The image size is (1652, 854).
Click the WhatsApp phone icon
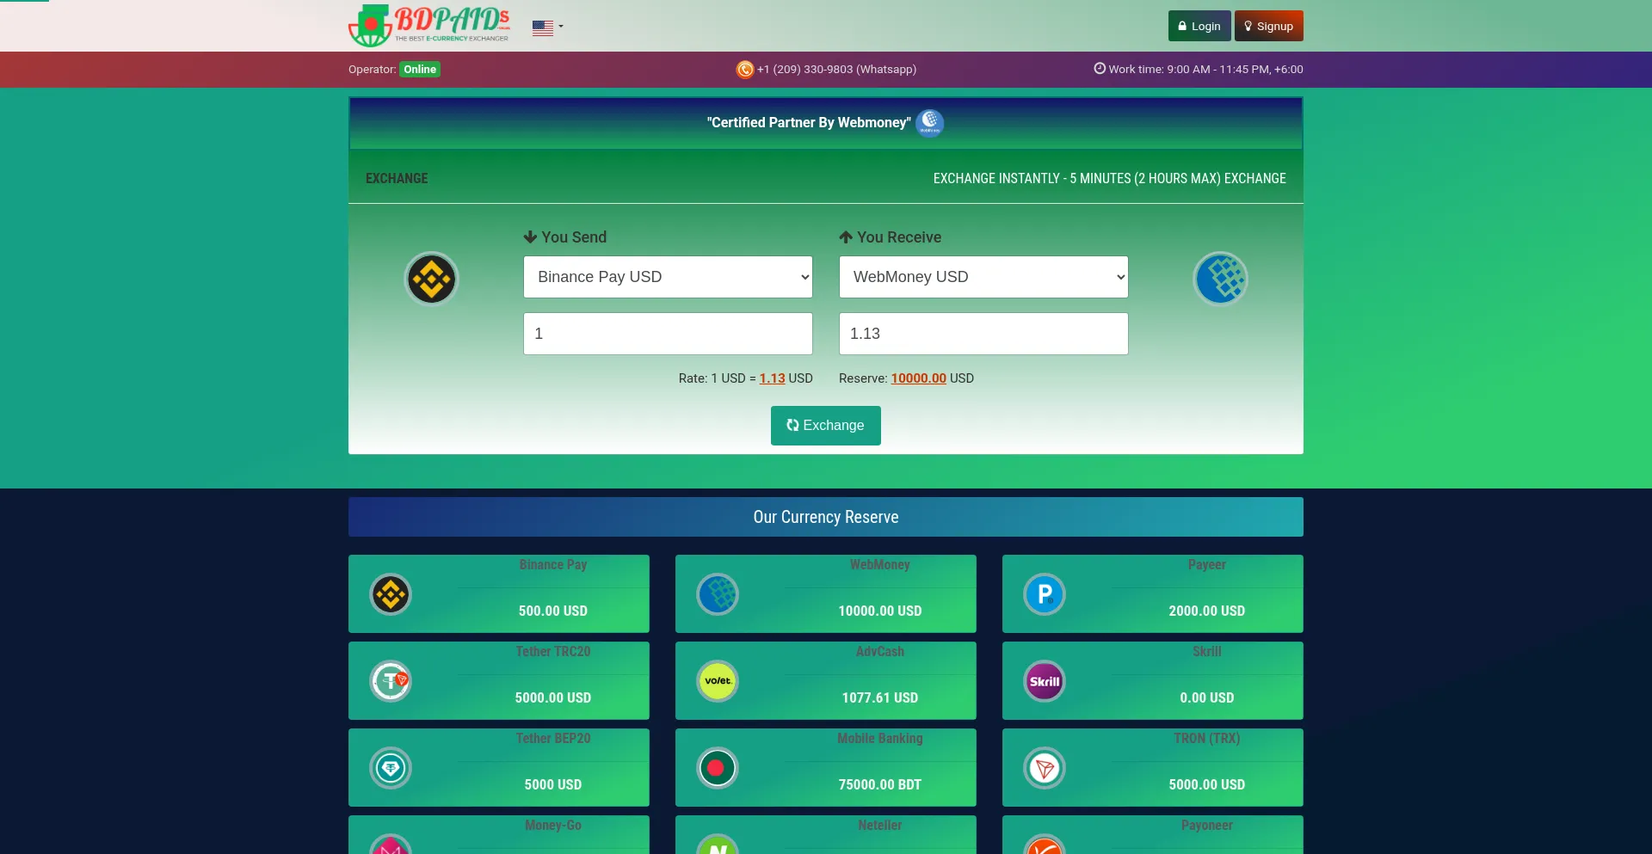pyautogui.click(x=745, y=70)
